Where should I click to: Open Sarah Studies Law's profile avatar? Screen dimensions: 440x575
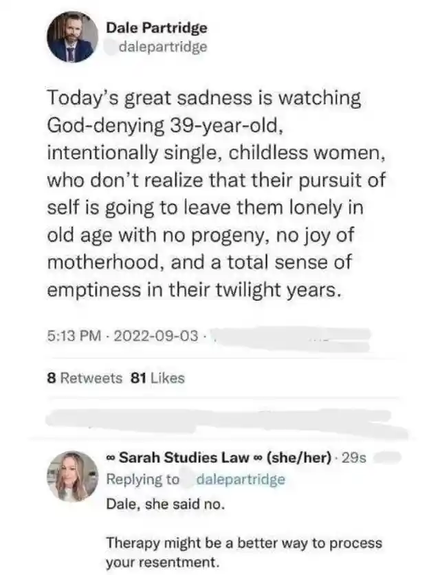pyautogui.click(x=73, y=476)
